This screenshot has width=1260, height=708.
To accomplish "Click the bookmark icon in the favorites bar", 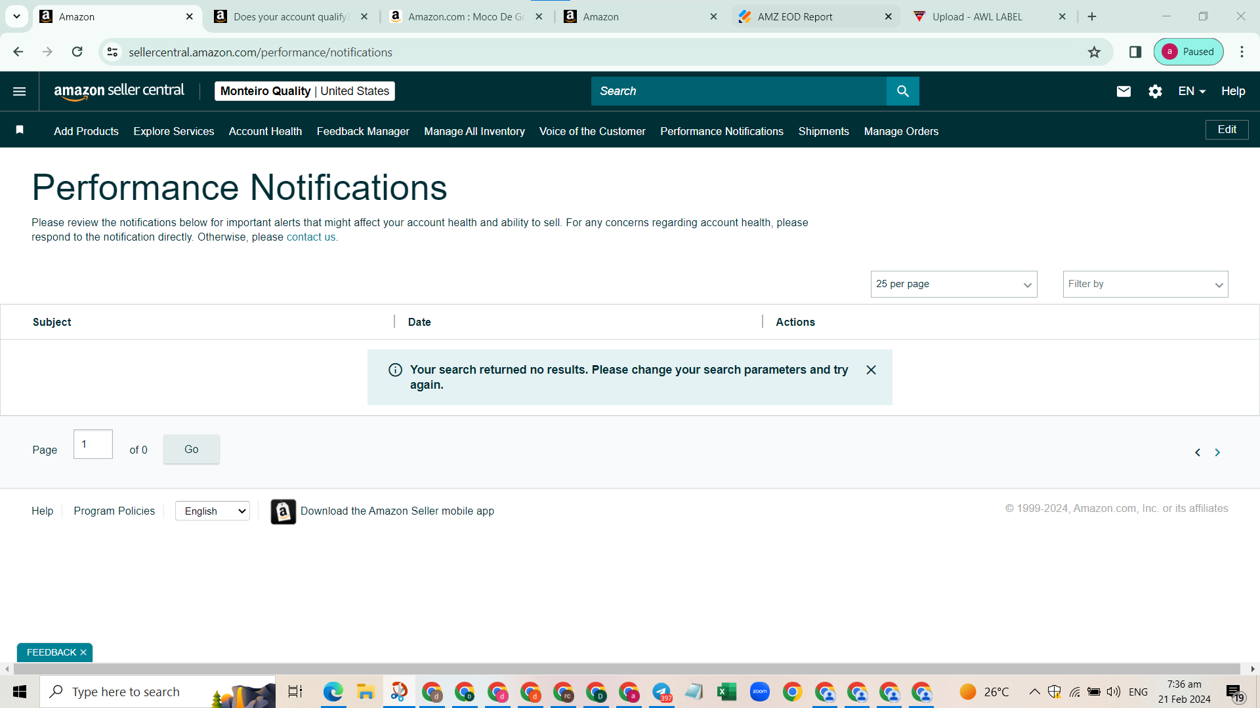I will coord(20,130).
